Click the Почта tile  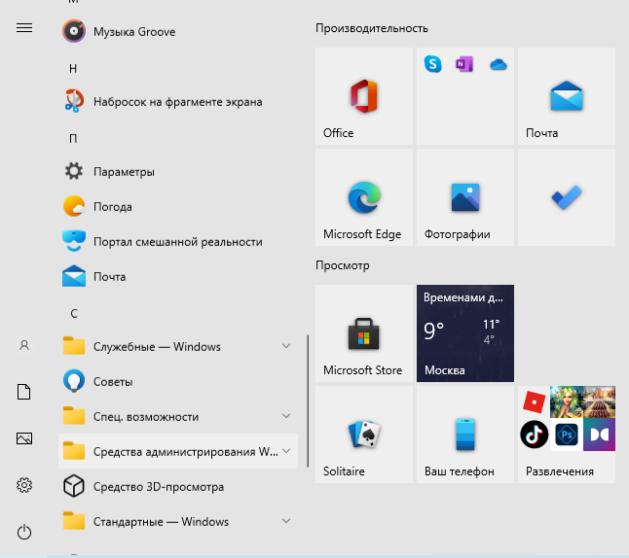point(567,96)
